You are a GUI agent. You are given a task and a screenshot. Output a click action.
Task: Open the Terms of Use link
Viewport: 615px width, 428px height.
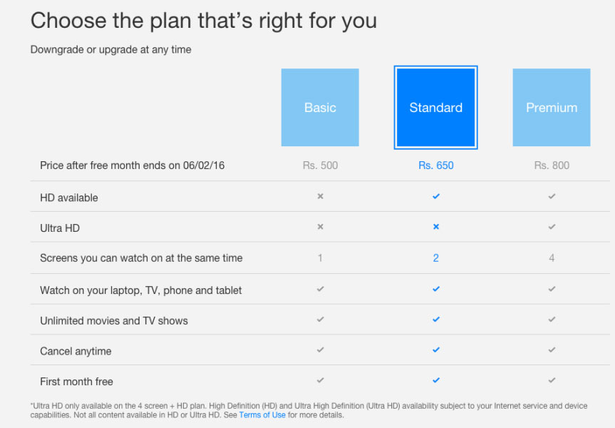coord(262,415)
